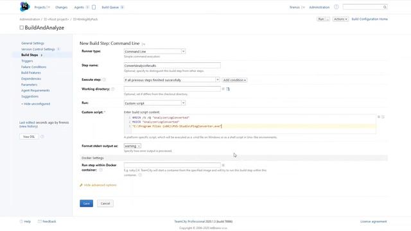
Task: Cancel the new build step
Action: click(105, 203)
